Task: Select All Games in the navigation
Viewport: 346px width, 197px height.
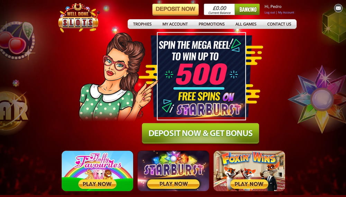Action: 246,24
